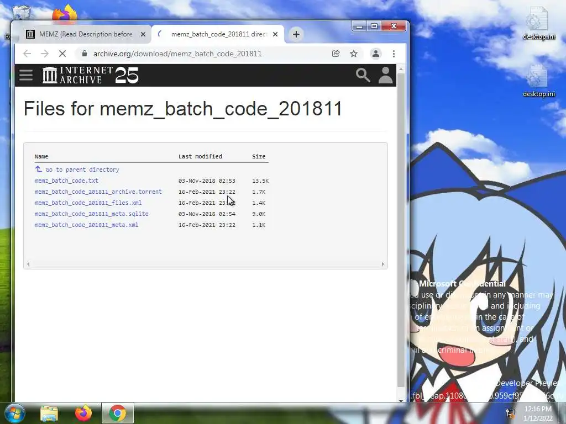Click Chrome icon in the taskbar
This screenshot has height=424, width=566.
point(117,413)
